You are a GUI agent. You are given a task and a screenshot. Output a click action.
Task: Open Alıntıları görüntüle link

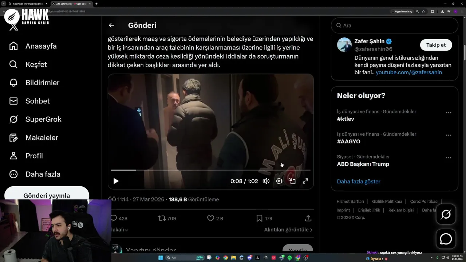click(288, 230)
